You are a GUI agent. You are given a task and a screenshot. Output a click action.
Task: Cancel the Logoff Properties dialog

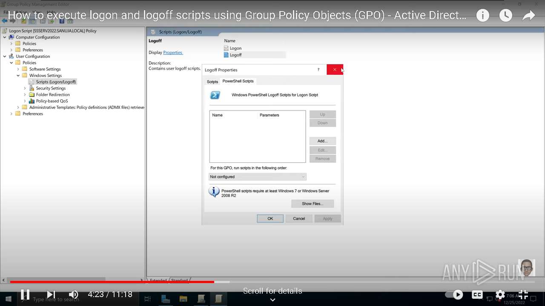[299, 218]
